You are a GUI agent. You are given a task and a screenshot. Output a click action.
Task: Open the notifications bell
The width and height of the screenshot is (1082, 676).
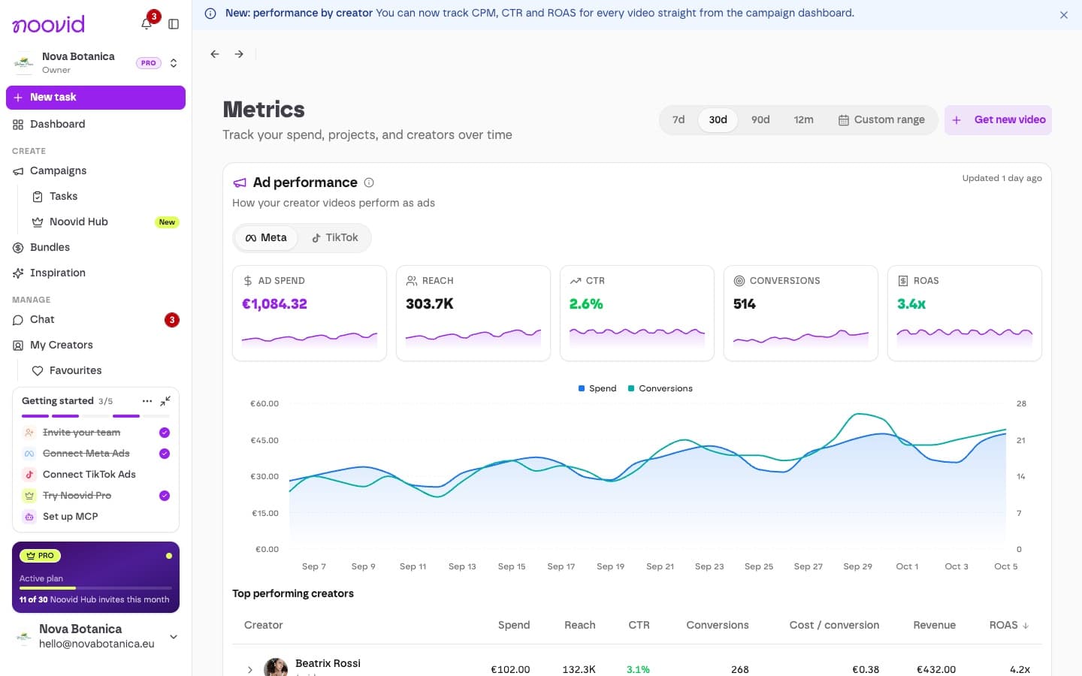tap(147, 24)
